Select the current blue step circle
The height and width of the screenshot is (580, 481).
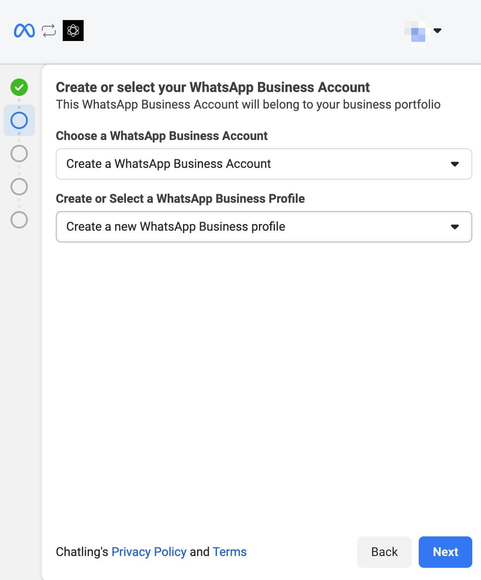[x=19, y=120]
